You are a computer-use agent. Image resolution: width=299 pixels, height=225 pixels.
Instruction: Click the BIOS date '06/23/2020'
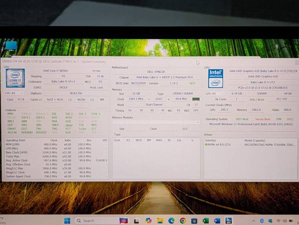pos(138,83)
